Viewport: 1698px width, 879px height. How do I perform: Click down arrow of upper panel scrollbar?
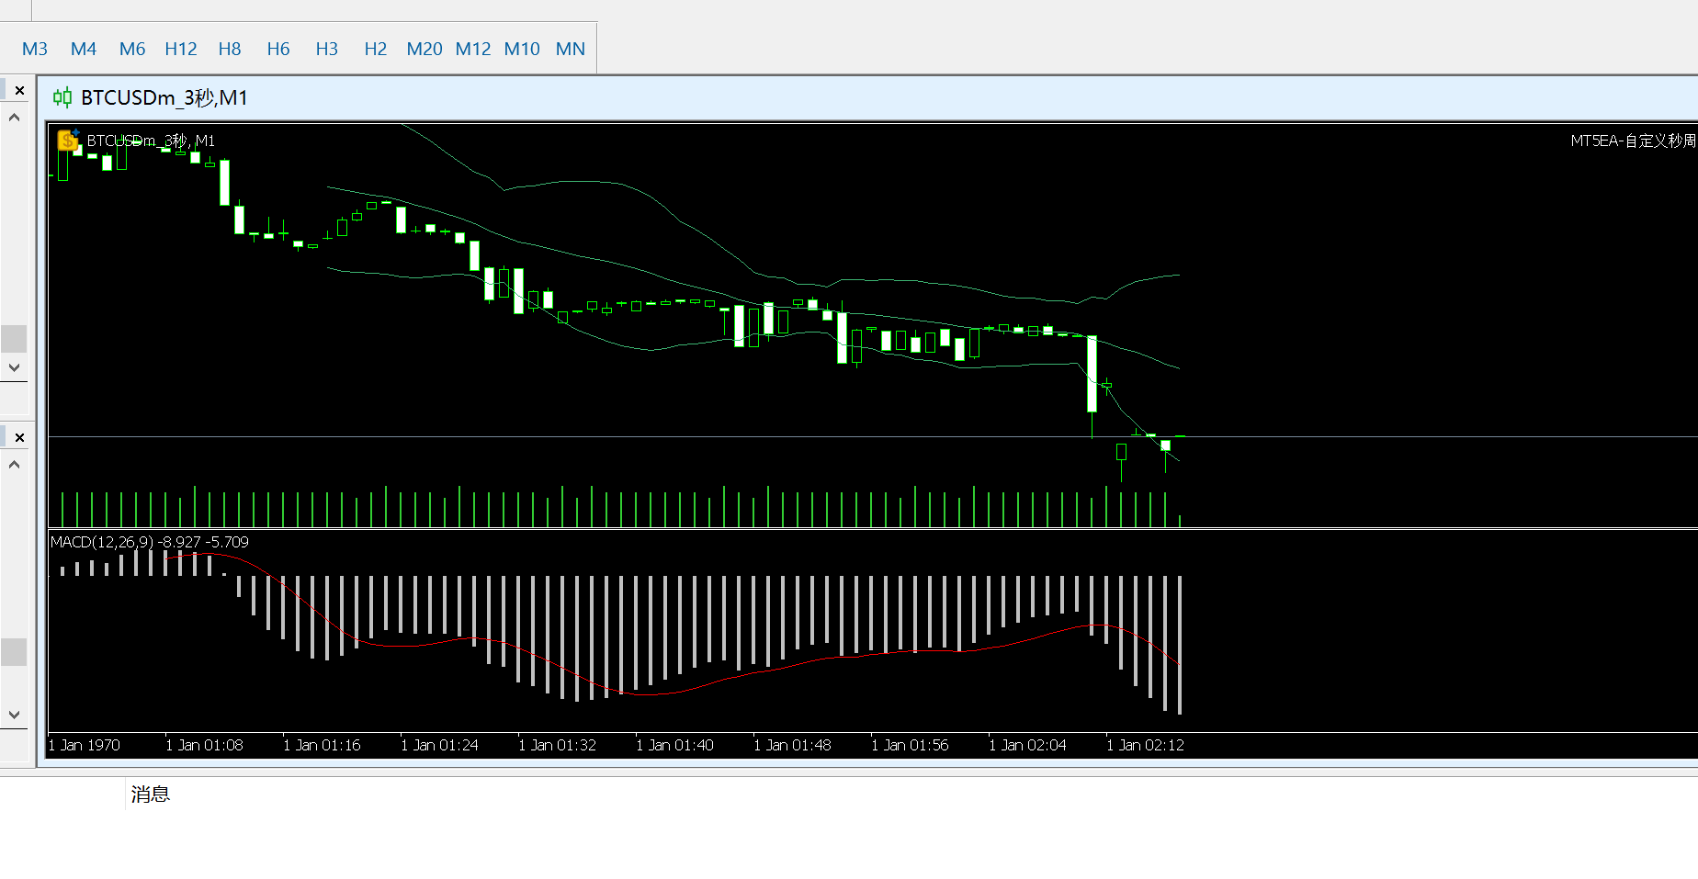tap(14, 367)
